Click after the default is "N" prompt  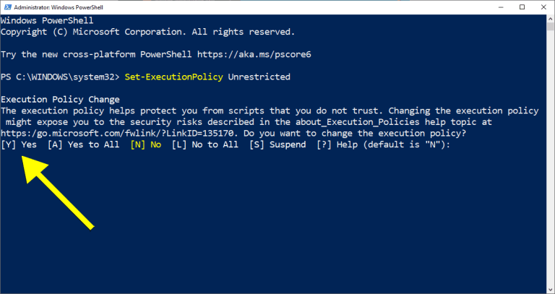tap(457, 144)
